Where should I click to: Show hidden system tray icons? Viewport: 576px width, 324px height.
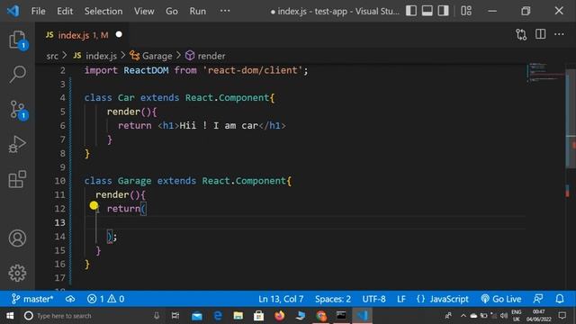[463, 316]
